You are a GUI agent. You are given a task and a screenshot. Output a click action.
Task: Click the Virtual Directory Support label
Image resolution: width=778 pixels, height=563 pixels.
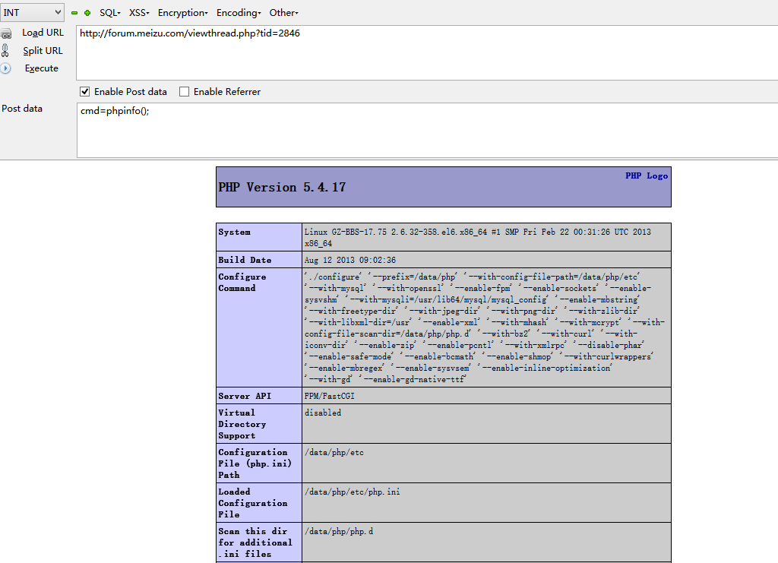(x=242, y=424)
